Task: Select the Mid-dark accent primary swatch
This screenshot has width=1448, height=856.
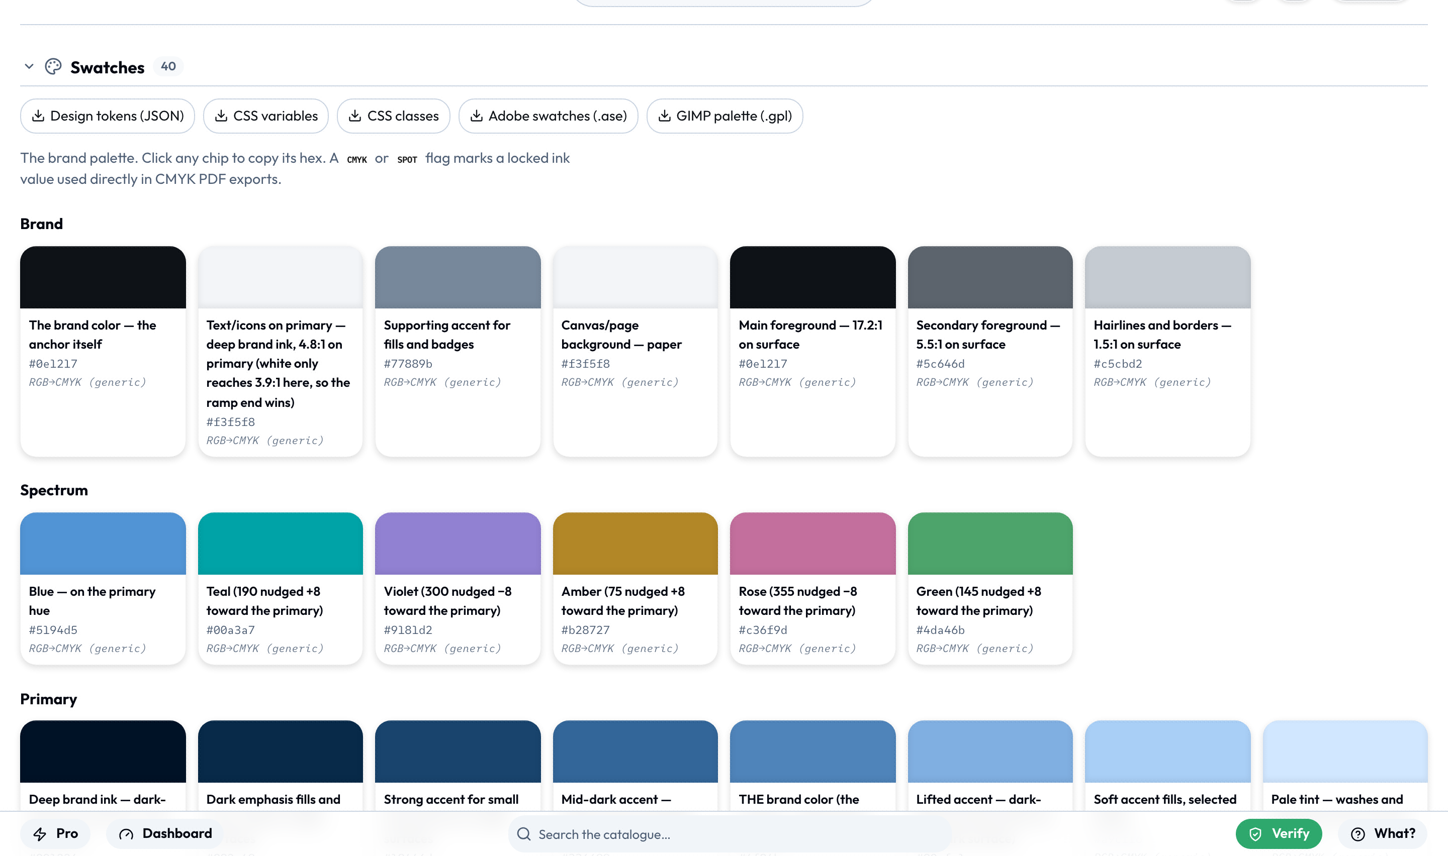Action: click(x=636, y=765)
